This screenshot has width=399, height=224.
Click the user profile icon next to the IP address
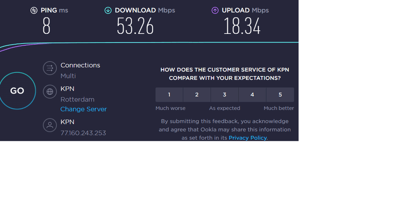(x=49, y=125)
